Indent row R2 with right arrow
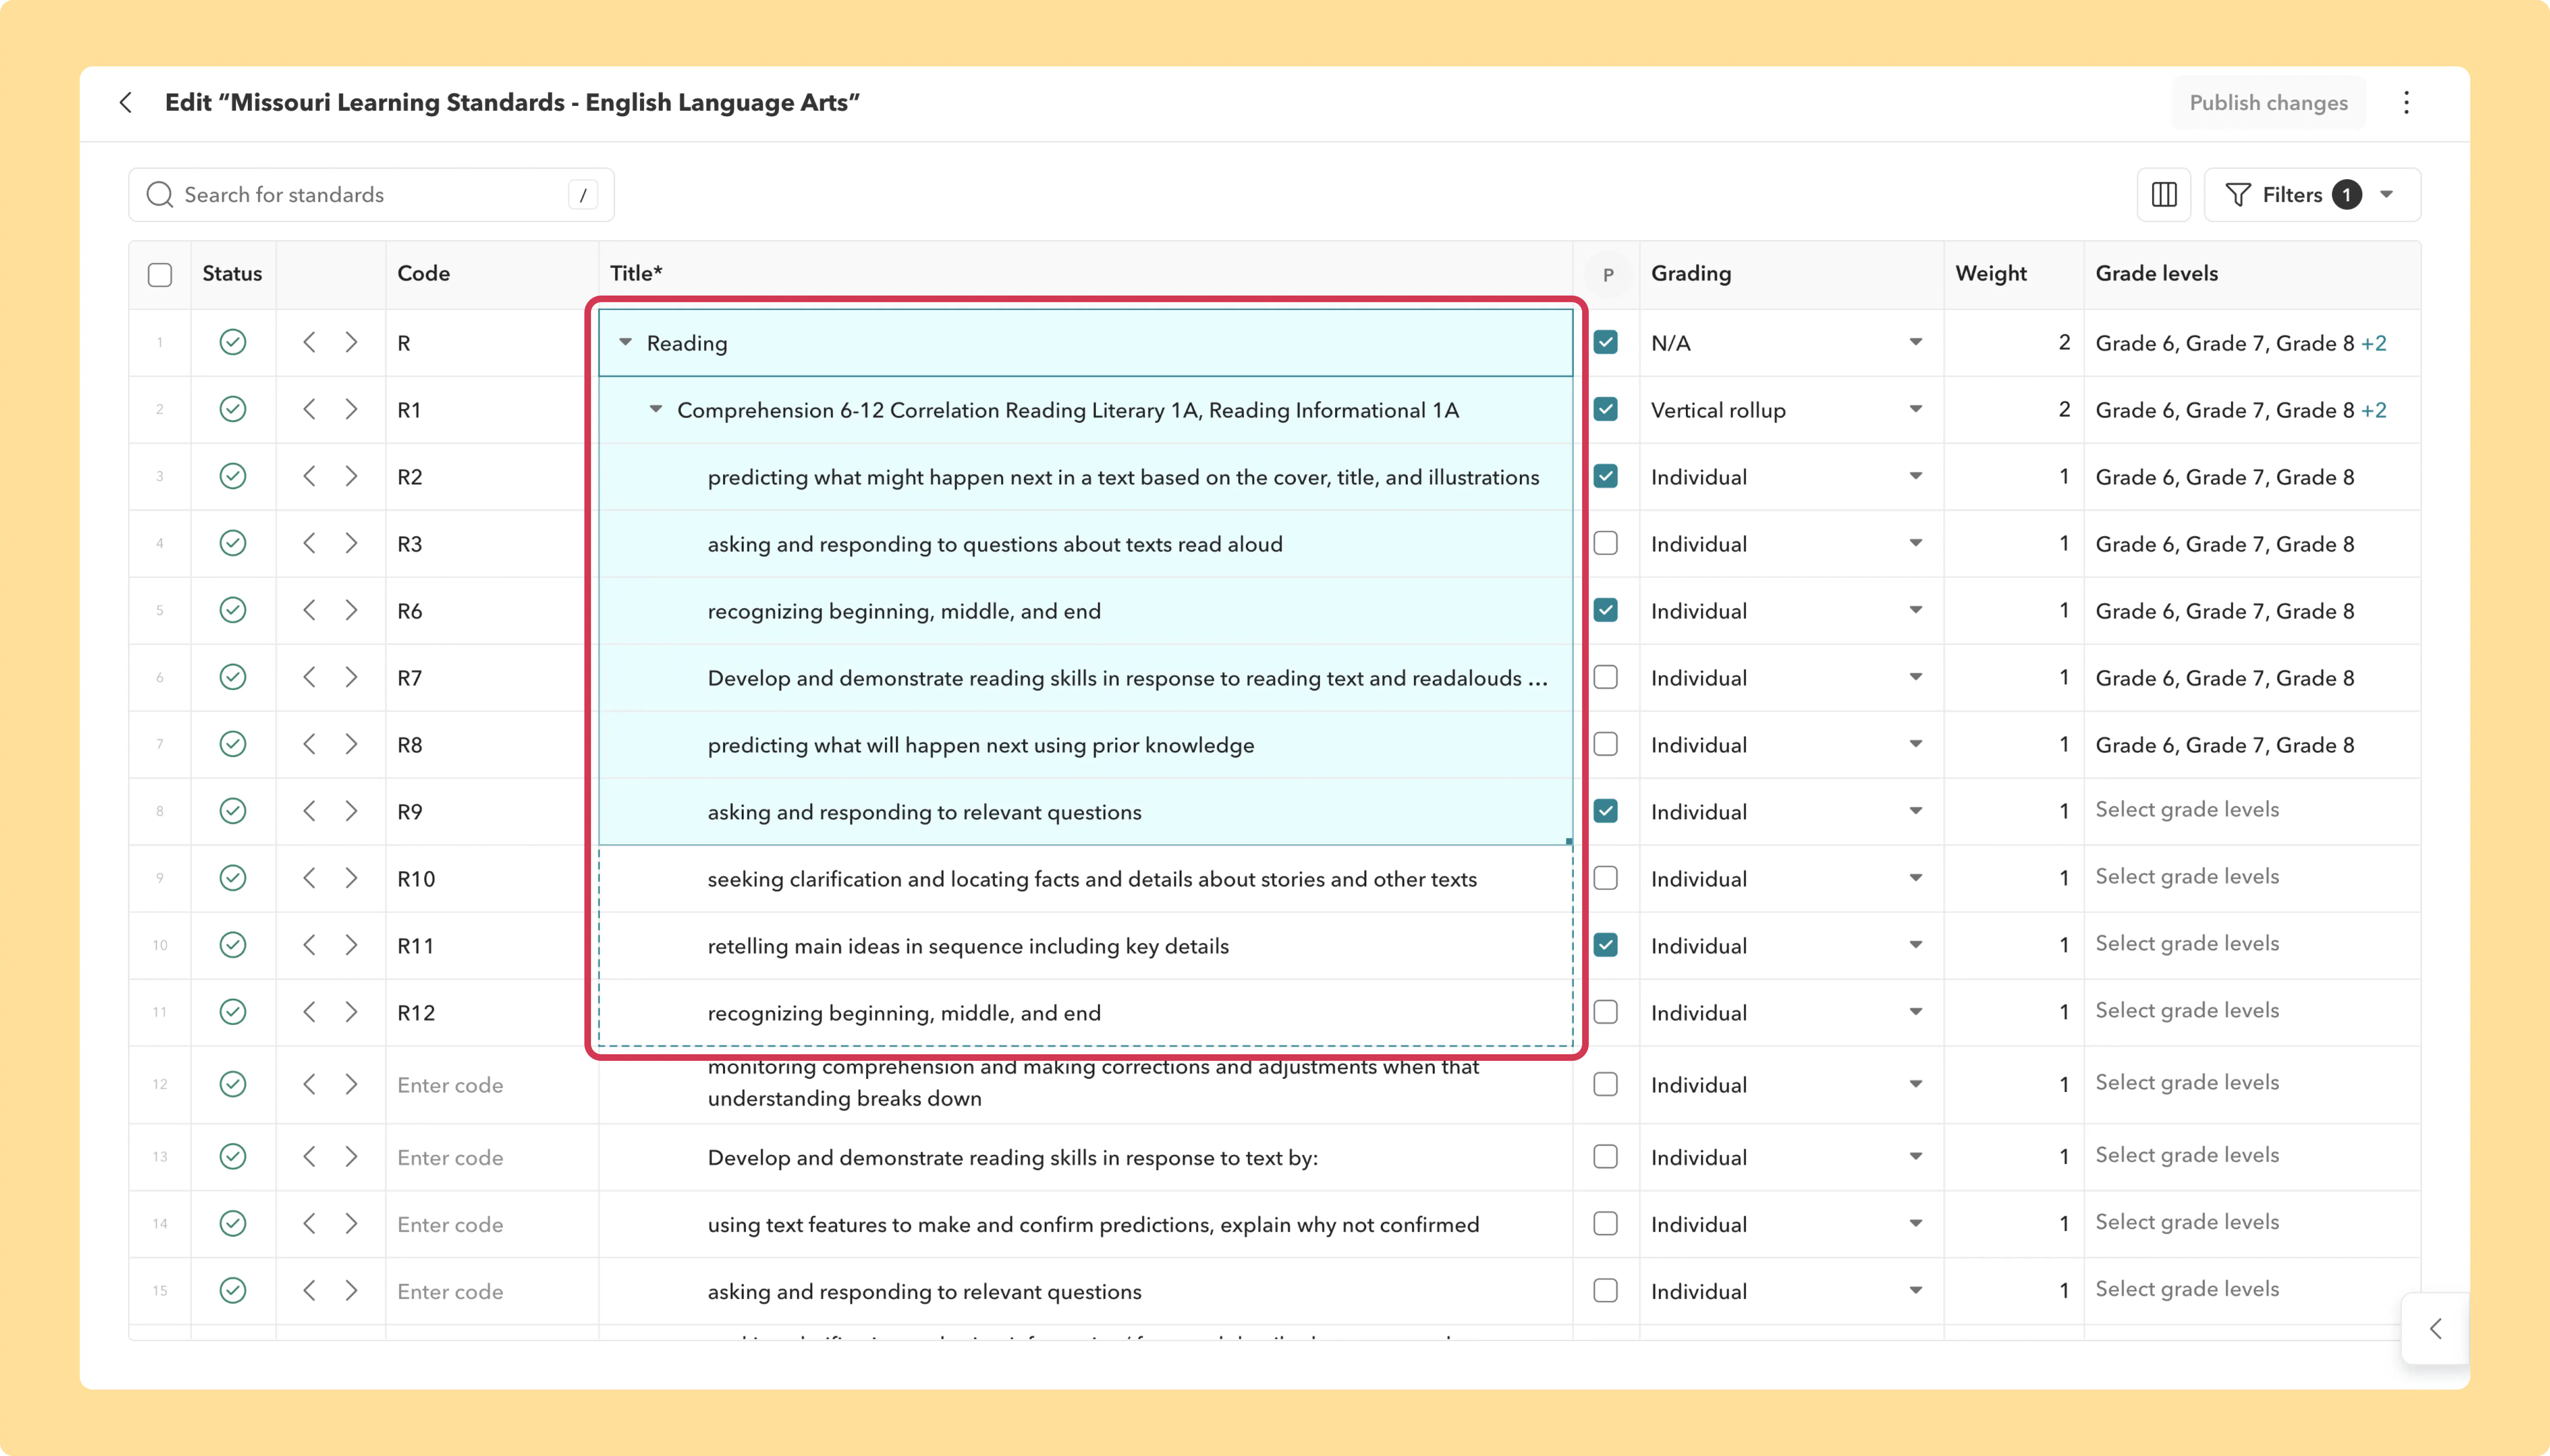The width and height of the screenshot is (2550, 1456). coord(351,476)
